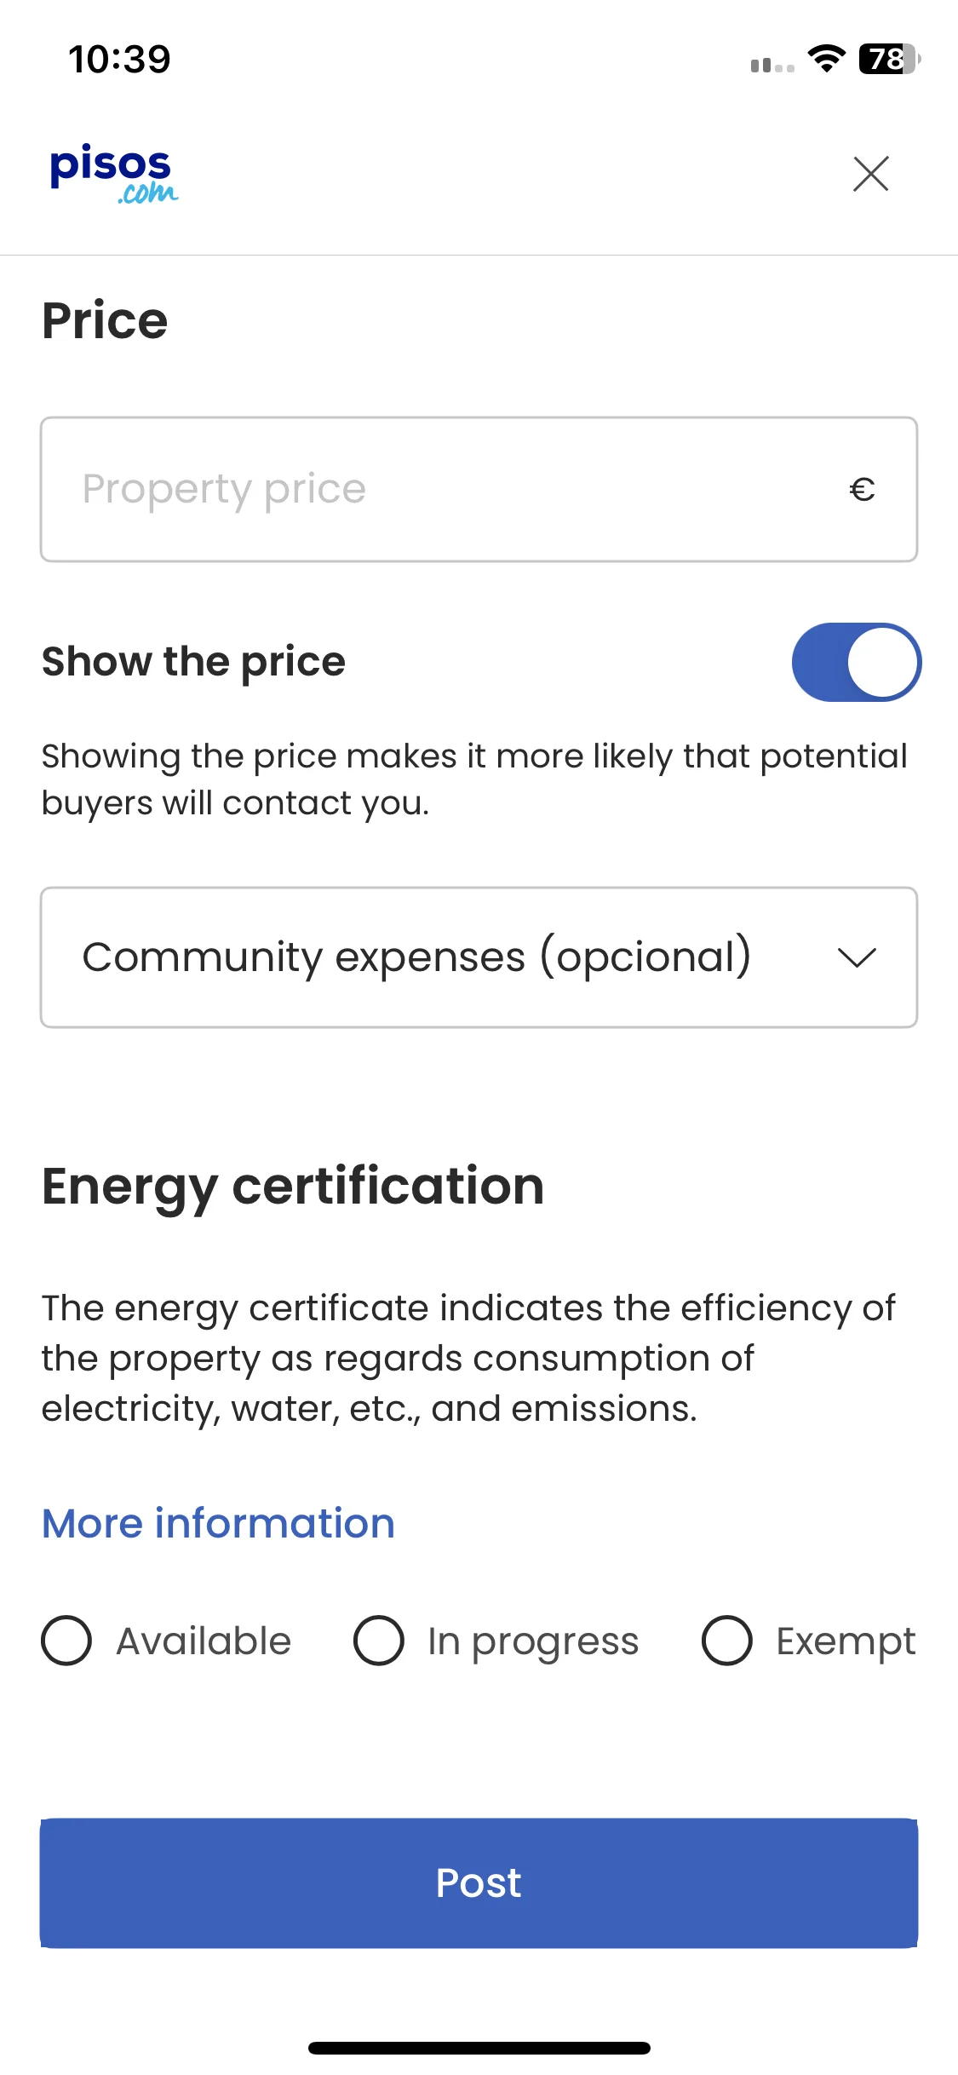Tap the euro currency symbol
Screen dimensions: 958x2075
click(x=862, y=490)
